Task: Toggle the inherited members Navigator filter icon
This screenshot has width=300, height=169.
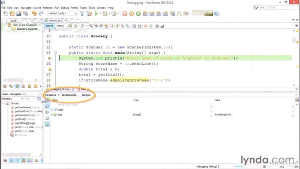Action: (5, 160)
